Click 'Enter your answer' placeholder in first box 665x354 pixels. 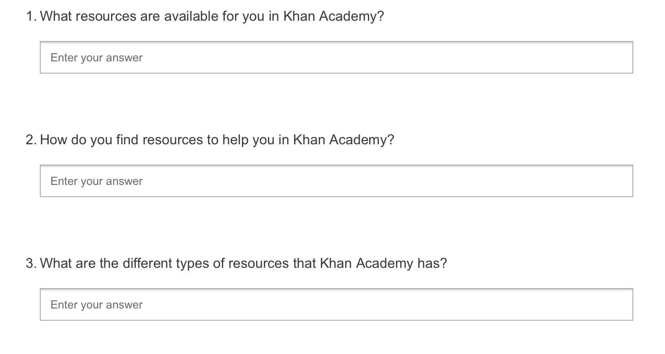tap(96, 58)
